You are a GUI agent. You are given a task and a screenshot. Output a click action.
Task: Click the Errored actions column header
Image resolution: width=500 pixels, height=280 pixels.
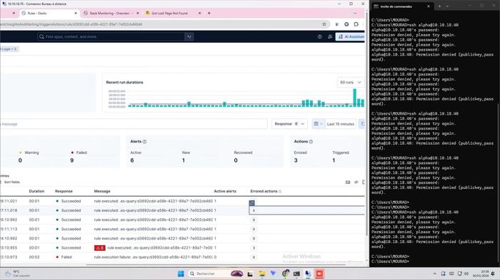click(264, 191)
